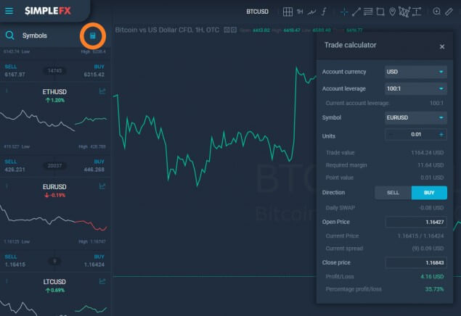Open the trade calculator icon
461x316 pixels.
[93, 36]
